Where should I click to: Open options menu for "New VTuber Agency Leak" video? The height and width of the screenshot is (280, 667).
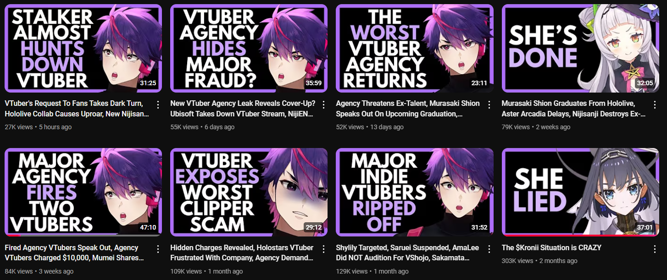[x=324, y=105]
